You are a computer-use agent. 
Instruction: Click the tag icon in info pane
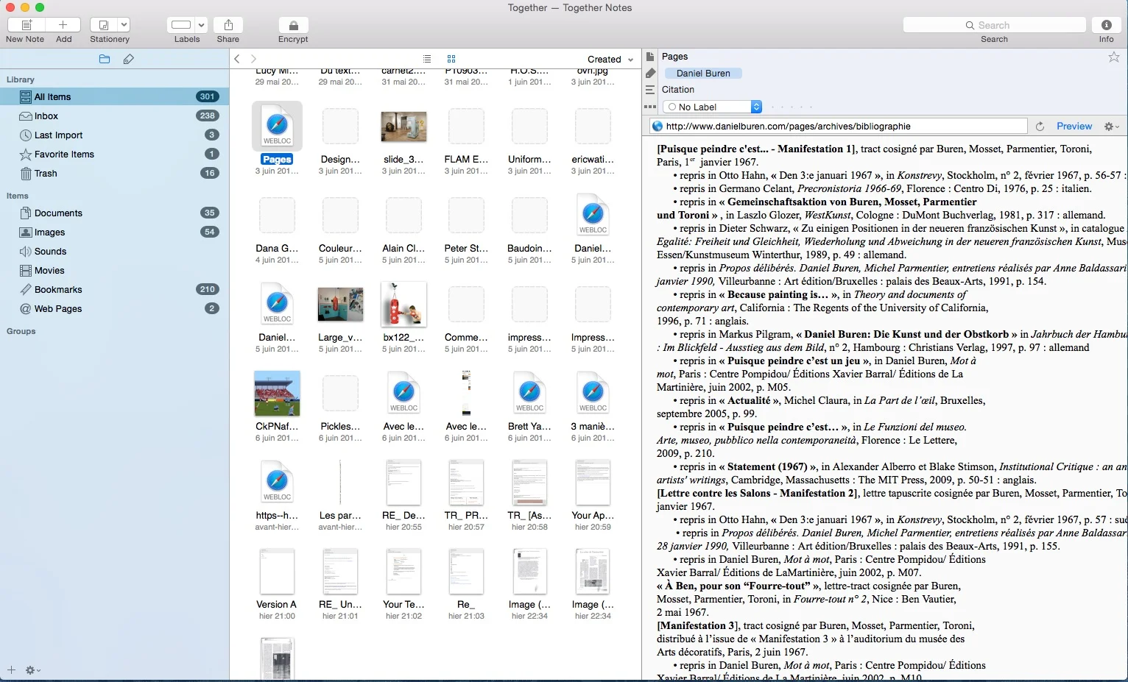650,73
